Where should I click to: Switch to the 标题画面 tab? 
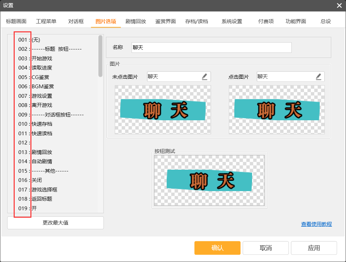coord(16,21)
